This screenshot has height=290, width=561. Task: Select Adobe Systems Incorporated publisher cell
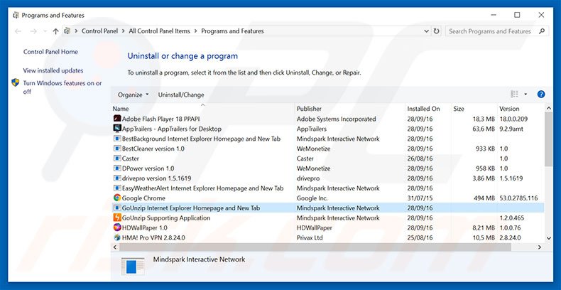337,119
